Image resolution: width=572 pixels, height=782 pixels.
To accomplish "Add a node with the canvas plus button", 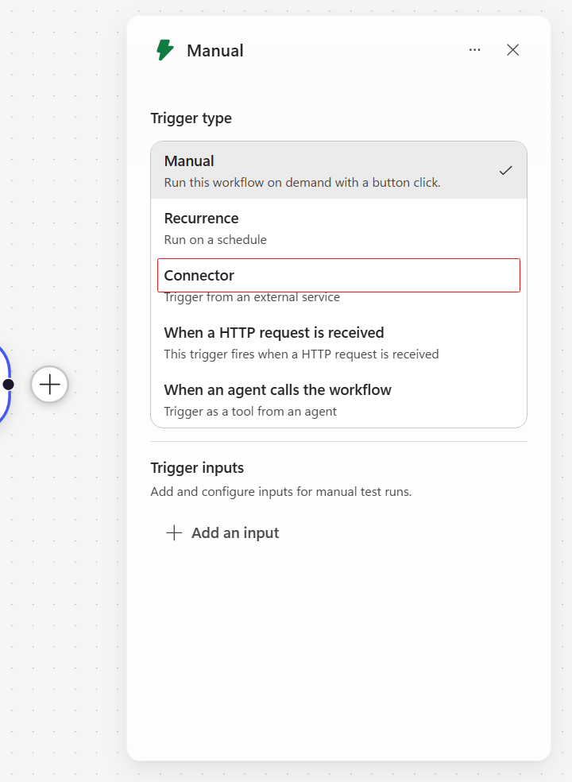I will [49, 385].
